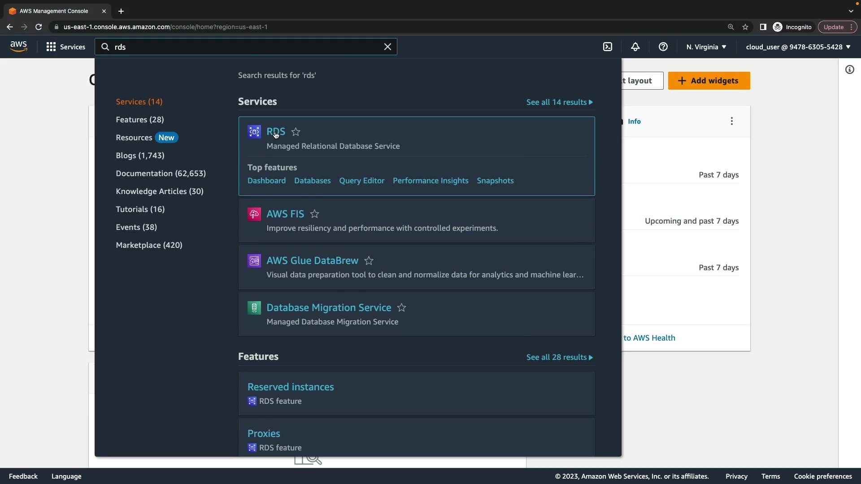Image resolution: width=861 pixels, height=484 pixels.
Task: Click the widget three-dot options menu
Action: coord(731,121)
